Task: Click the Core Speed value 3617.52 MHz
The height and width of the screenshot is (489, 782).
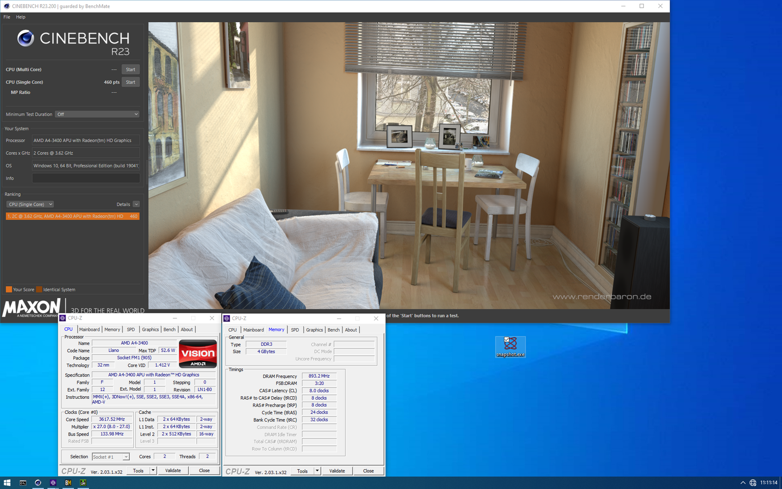Action: (112, 419)
